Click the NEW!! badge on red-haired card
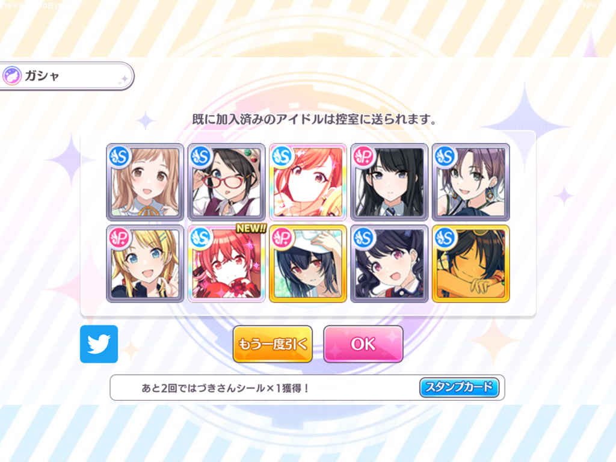The width and height of the screenshot is (616, 462). 251,228
